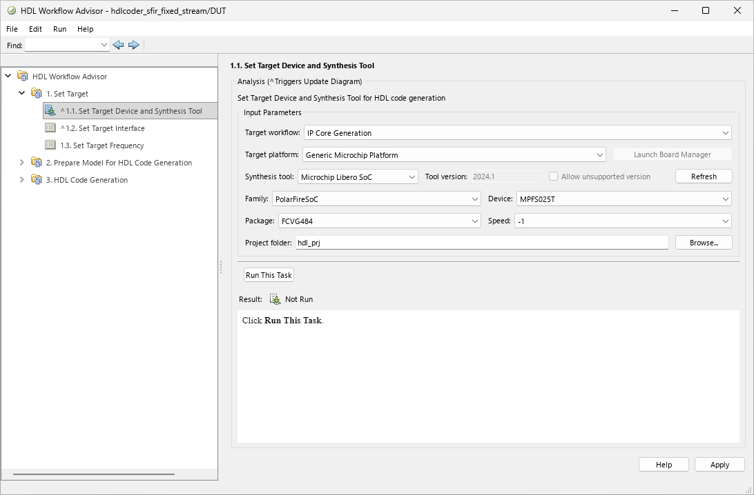This screenshot has width=754, height=495.
Task: Click the Refresh button
Action: (704, 176)
